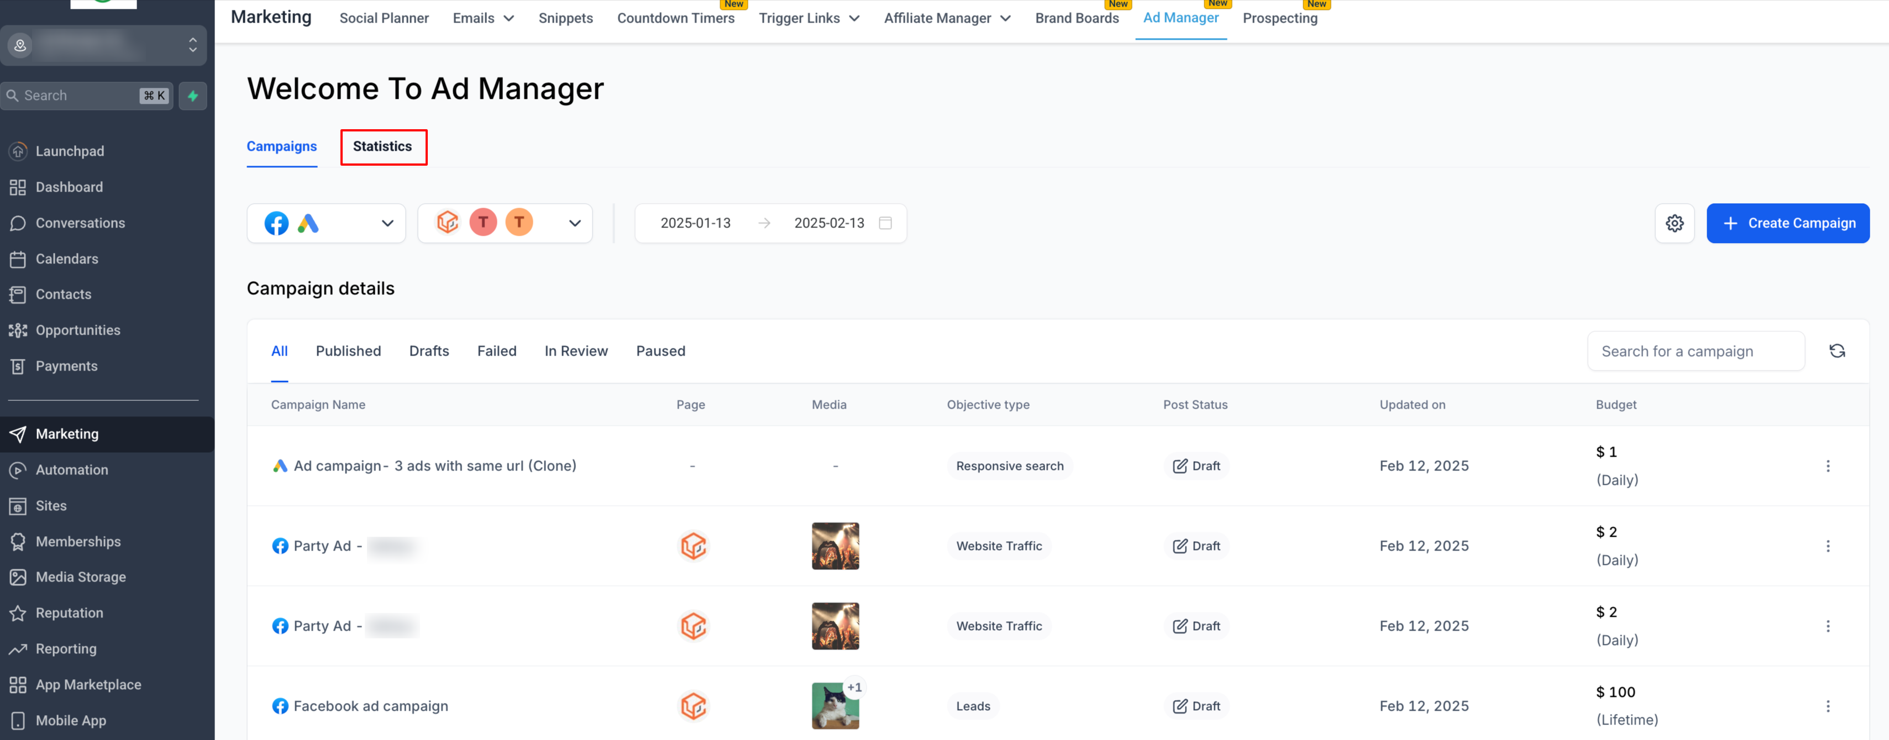Screen dimensions: 1889x740
Task: Click the lightning bolt quick actions icon
Action: [193, 95]
